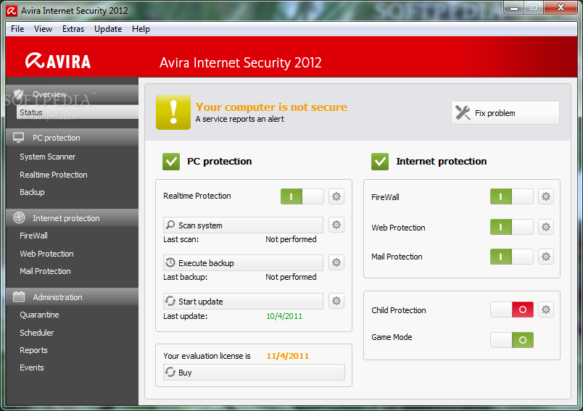
Task: Click 'A service reports an alert' text
Action: (x=240, y=119)
